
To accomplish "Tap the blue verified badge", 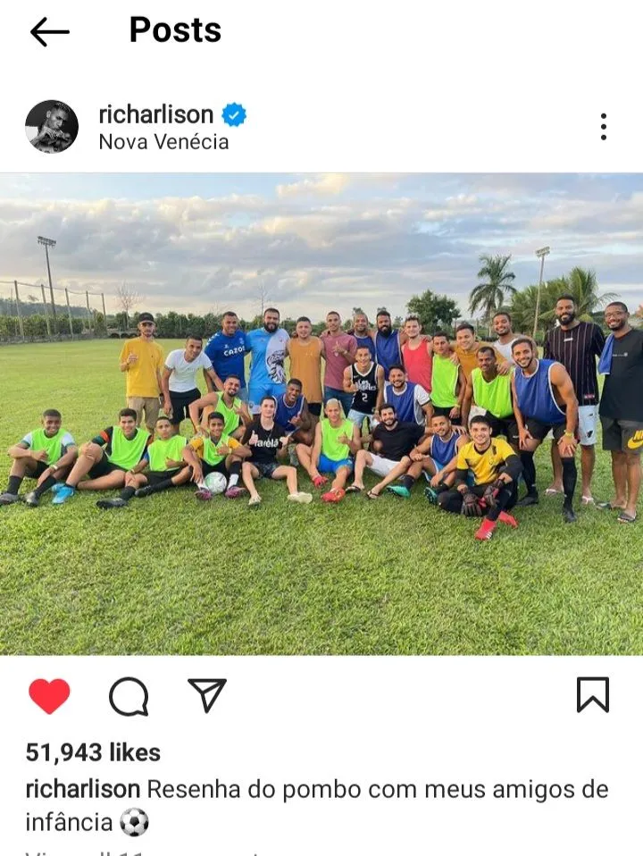I will pyautogui.click(x=234, y=114).
